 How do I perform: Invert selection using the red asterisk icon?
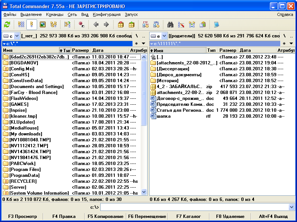click(81, 24)
